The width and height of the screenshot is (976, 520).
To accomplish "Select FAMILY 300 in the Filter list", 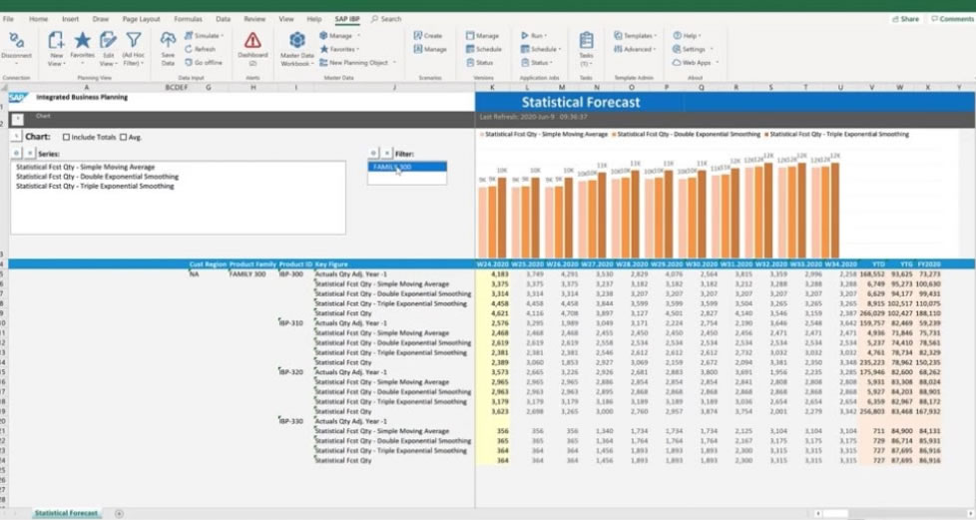I will pos(407,167).
